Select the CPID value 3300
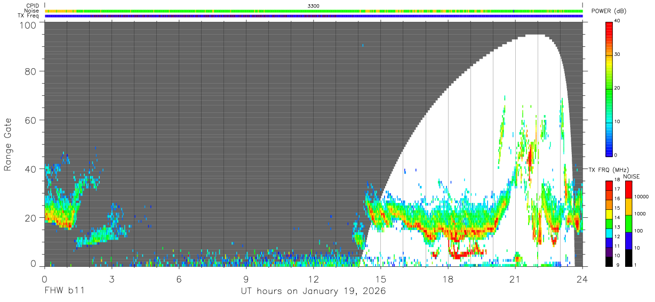 point(314,6)
